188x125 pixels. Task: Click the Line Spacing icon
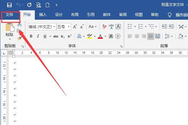167,36
